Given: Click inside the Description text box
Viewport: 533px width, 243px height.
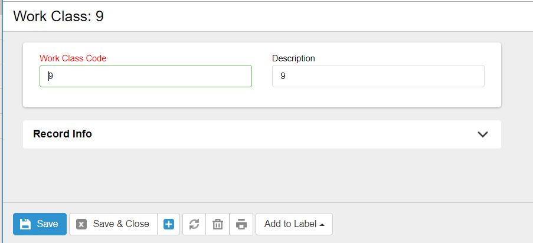Looking at the screenshot, I should [378, 76].
